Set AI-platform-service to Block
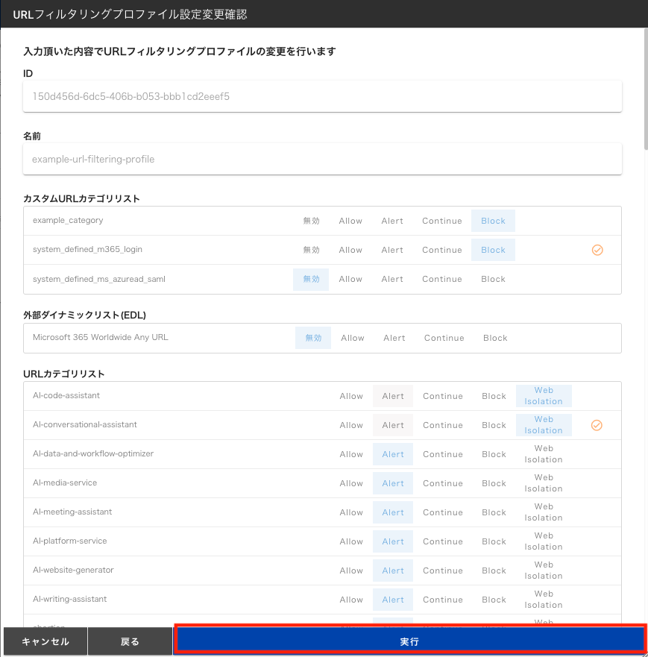 click(x=494, y=541)
